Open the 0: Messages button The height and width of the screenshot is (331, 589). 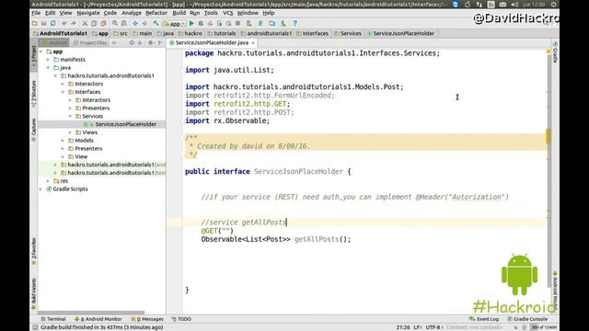coord(147,319)
